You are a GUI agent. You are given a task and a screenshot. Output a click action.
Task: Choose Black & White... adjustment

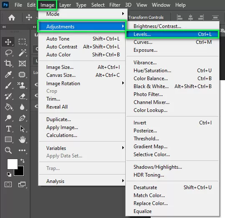pyautogui.click(x=172, y=86)
